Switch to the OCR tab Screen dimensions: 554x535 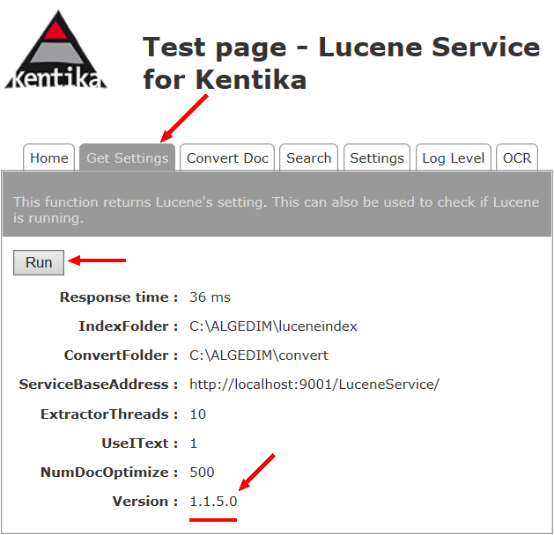coord(517,158)
